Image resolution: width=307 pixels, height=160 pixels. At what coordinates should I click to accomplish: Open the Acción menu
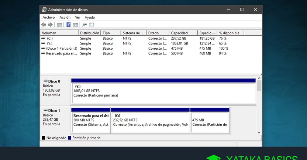pos(65,17)
